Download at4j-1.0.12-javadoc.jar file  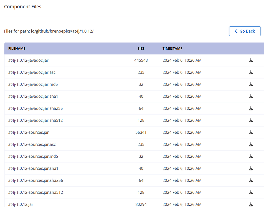[x=251, y=60]
